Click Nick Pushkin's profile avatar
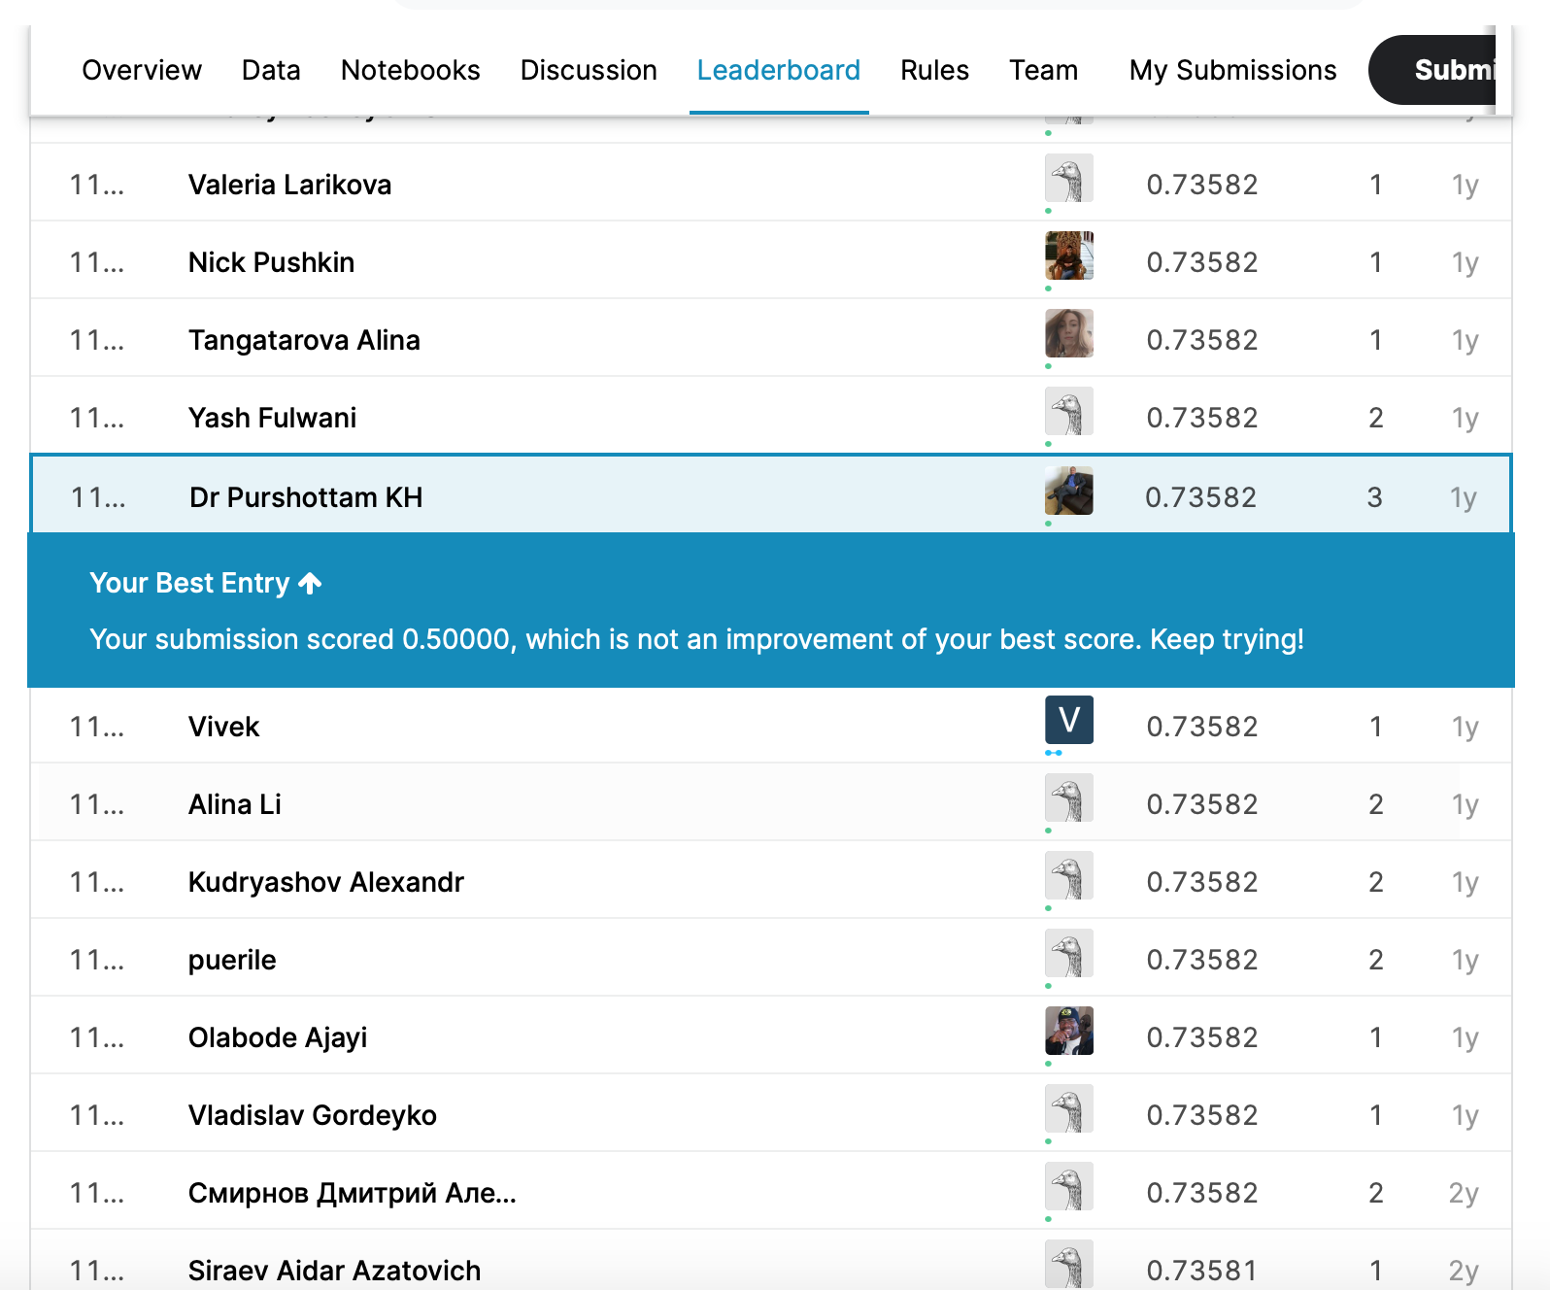Screen dimensions: 1550x1290 tap(1068, 255)
